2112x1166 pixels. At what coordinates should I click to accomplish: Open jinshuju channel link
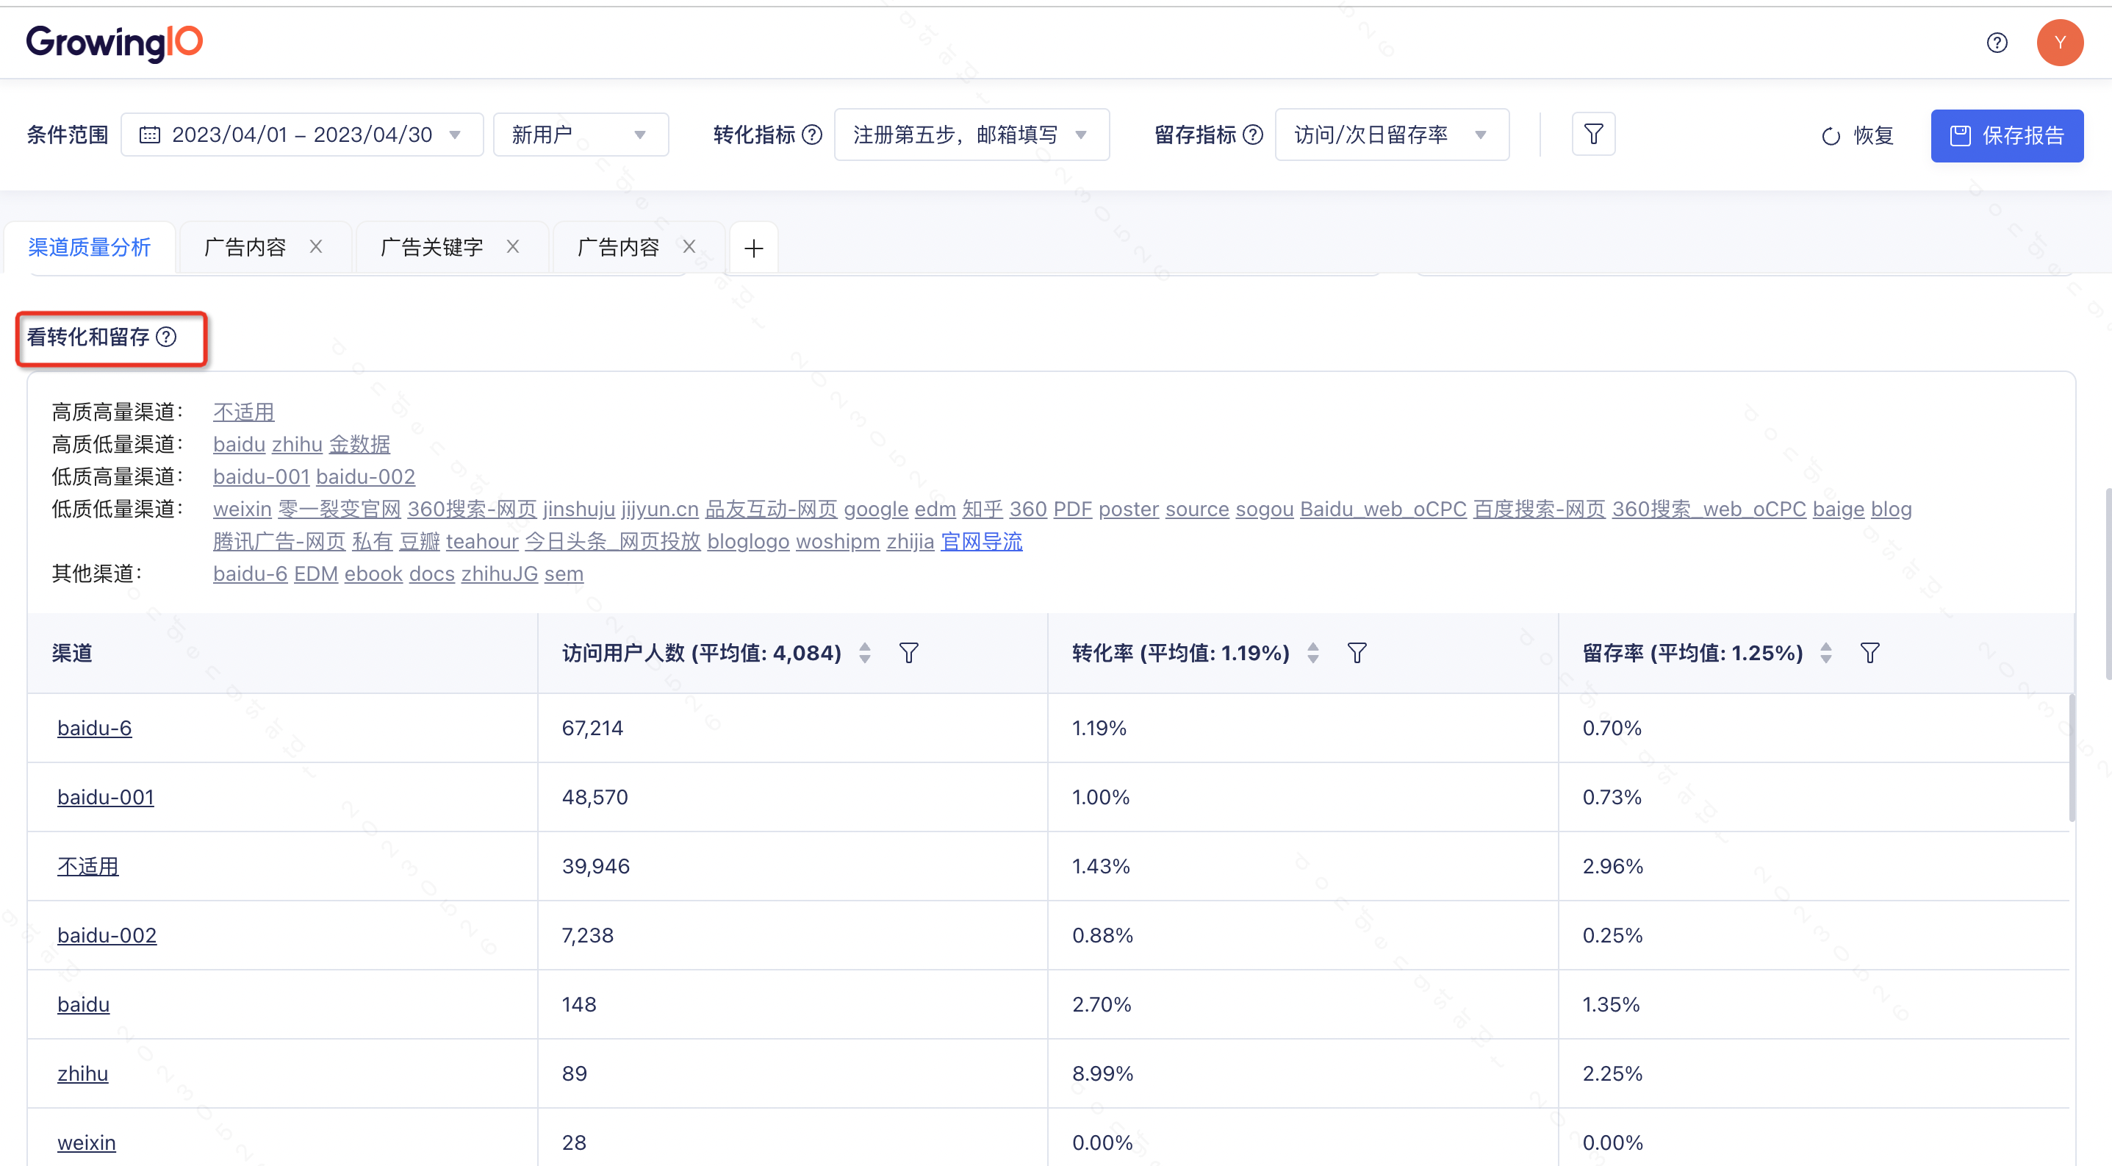pos(579,509)
